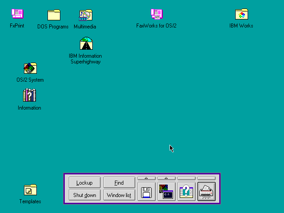Open the Information bookshelf icon
Viewport: 284px width, 213px height.
click(x=30, y=95)
